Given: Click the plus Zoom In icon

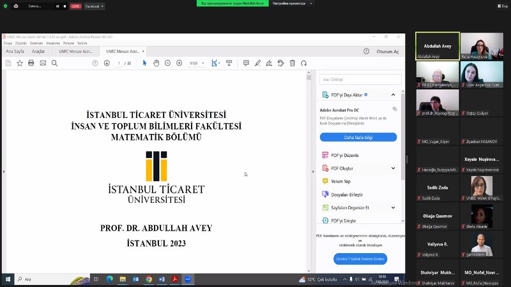Looking at the screenshot, I should pyautogui.click(x=179, y=63).
